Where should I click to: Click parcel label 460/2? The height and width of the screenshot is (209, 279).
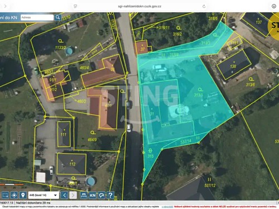[x=81, y=101]
